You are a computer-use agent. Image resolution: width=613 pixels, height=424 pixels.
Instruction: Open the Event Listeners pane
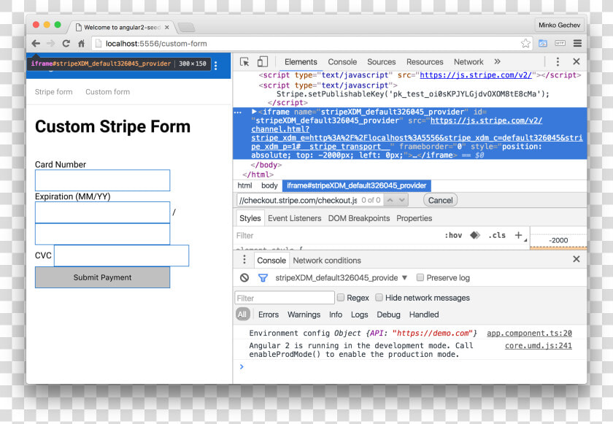point(294,218)
